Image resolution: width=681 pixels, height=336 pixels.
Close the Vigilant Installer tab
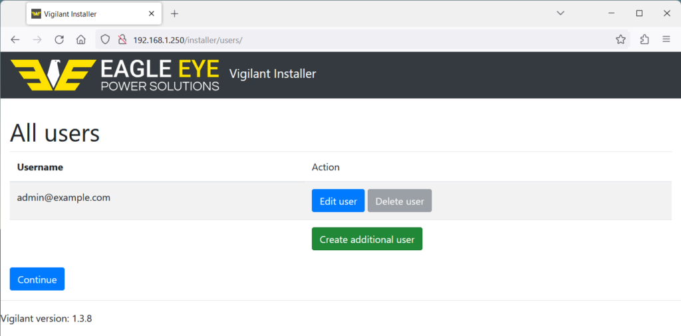151,13
